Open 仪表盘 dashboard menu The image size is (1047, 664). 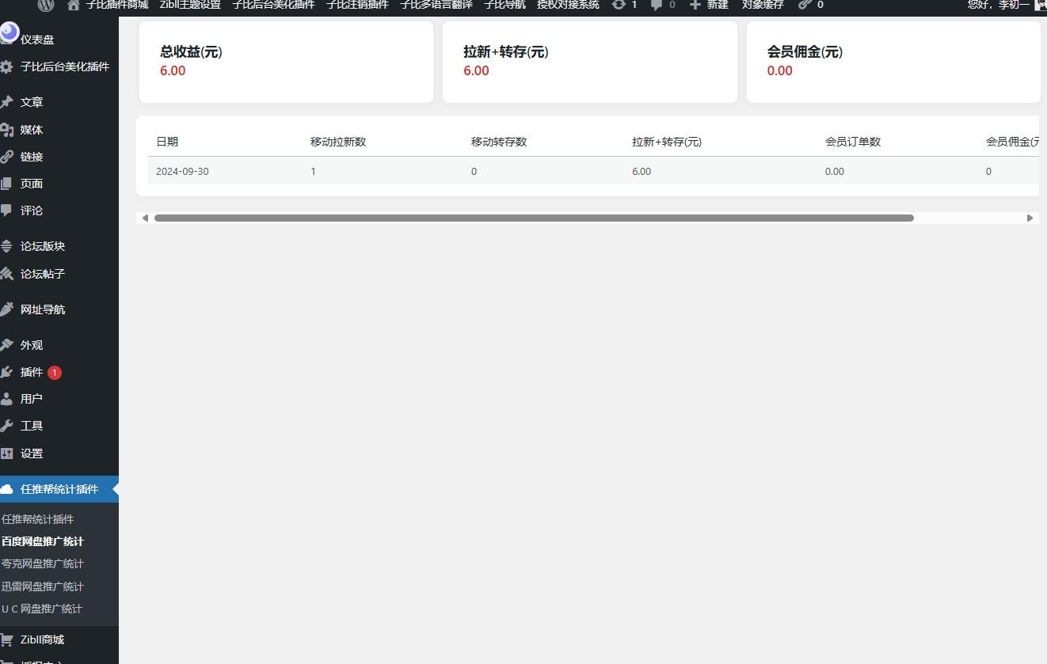[36, 40]
